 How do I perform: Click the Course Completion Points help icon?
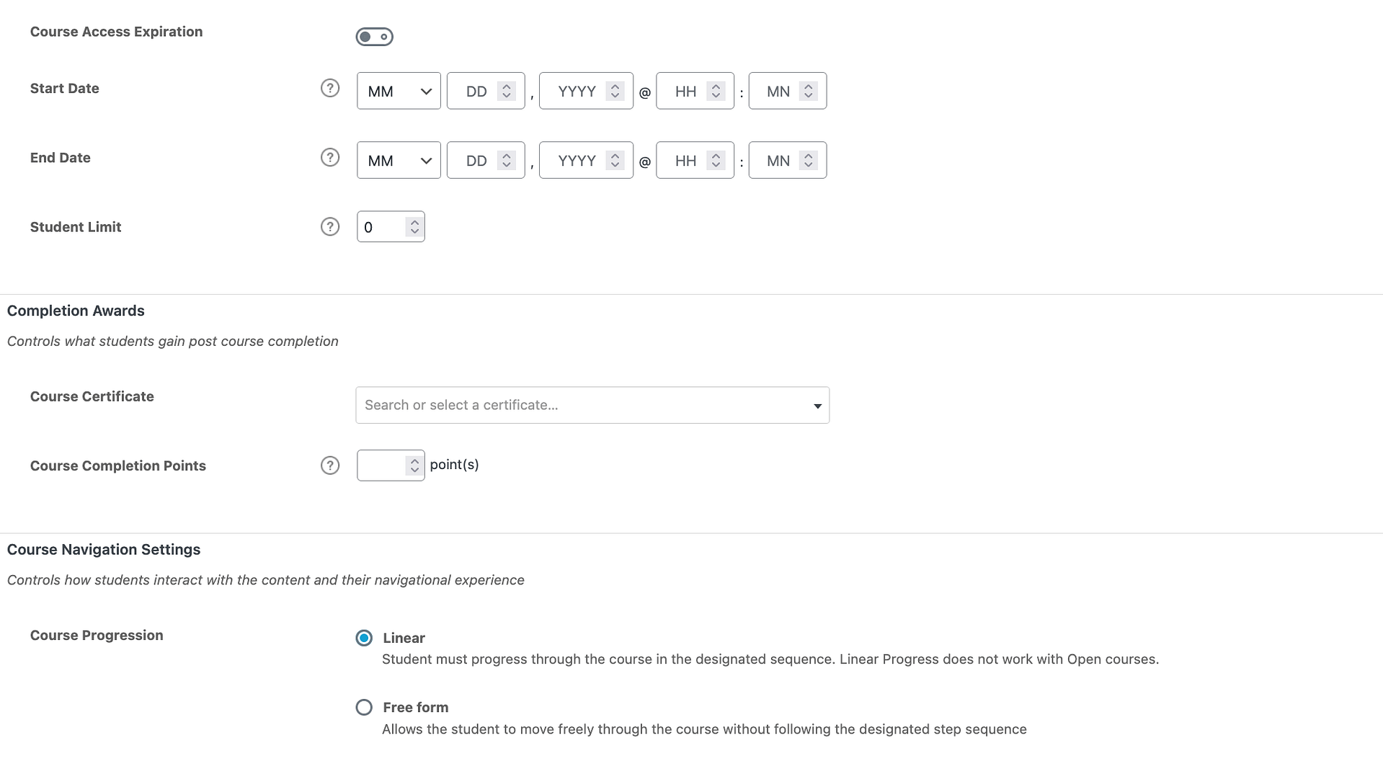point(329,465)
